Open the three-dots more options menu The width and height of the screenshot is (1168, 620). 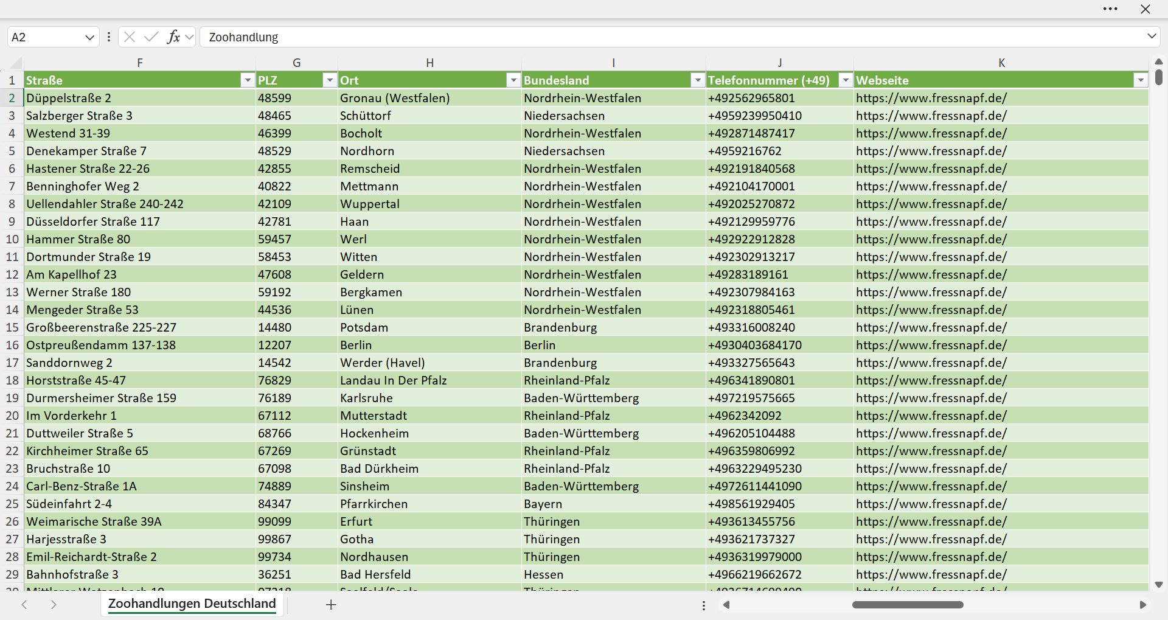(1110, 9)
